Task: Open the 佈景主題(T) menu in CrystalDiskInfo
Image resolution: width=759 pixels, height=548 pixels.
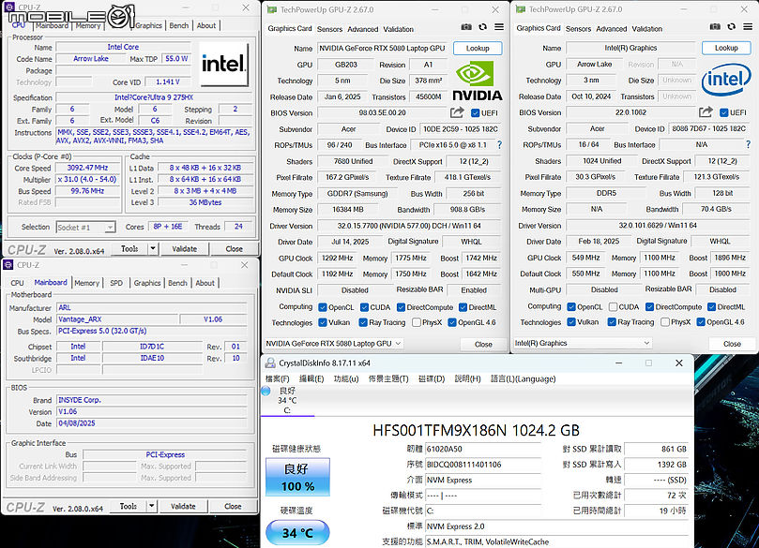Action: click(x=388, y=378)
